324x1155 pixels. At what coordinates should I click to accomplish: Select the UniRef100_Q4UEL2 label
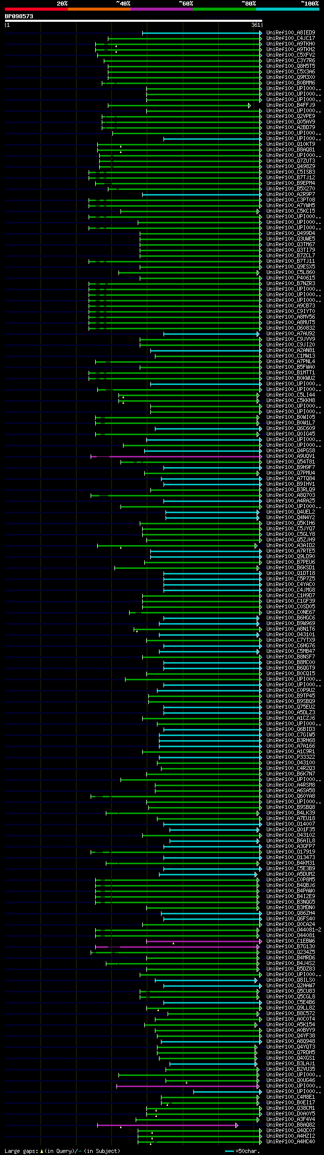click(x=291, y=512)
